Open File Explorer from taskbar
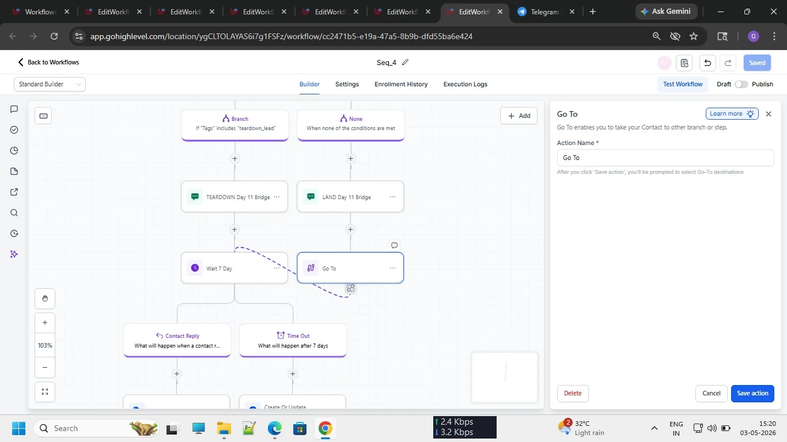 (224, 428)
